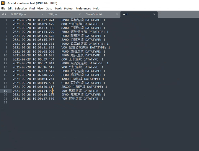199x151 pixels.
Task: Open the Edit menu
Action: click(x=10, y=9)
